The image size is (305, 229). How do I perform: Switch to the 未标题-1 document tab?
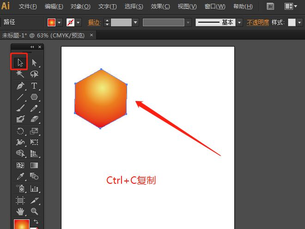[x=43, y=36]
